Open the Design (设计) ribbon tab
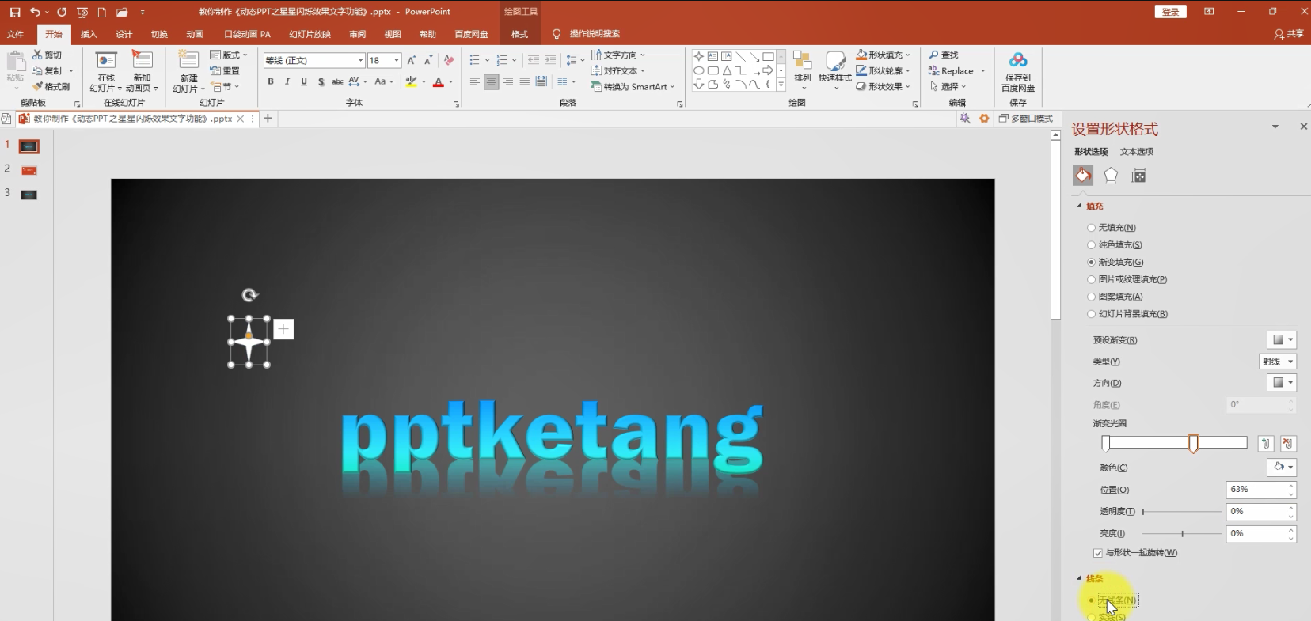 coord(124,34)
